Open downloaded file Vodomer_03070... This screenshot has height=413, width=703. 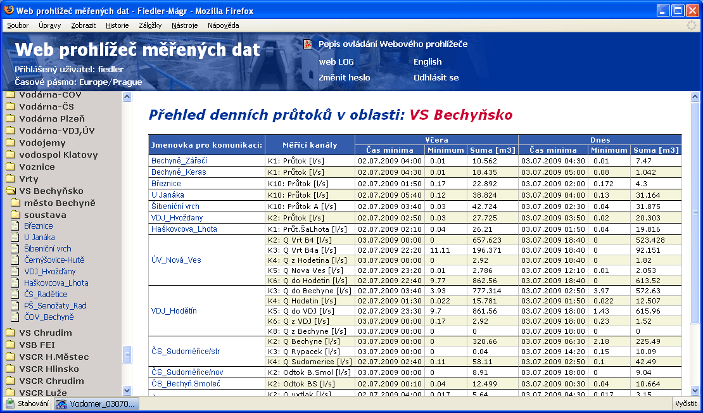[x=96, y=403]
